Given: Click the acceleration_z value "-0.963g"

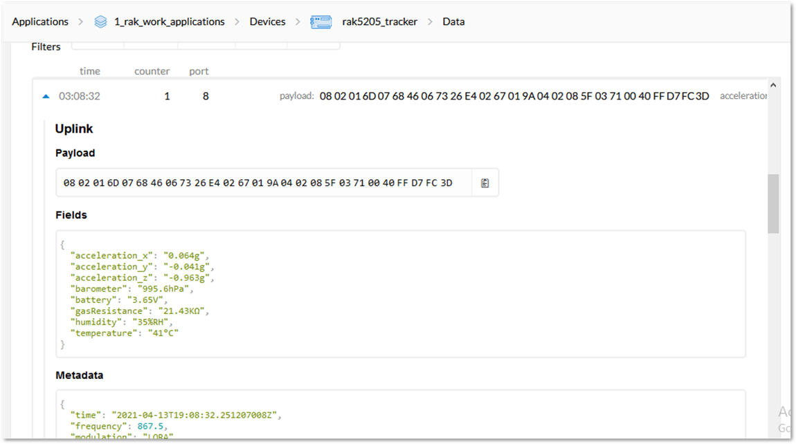Looking at the screenshot, I should coord(186,278).
